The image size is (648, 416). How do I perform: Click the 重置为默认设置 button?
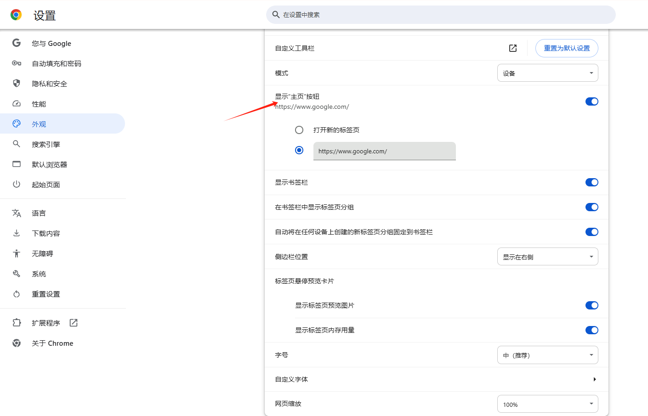567,48
